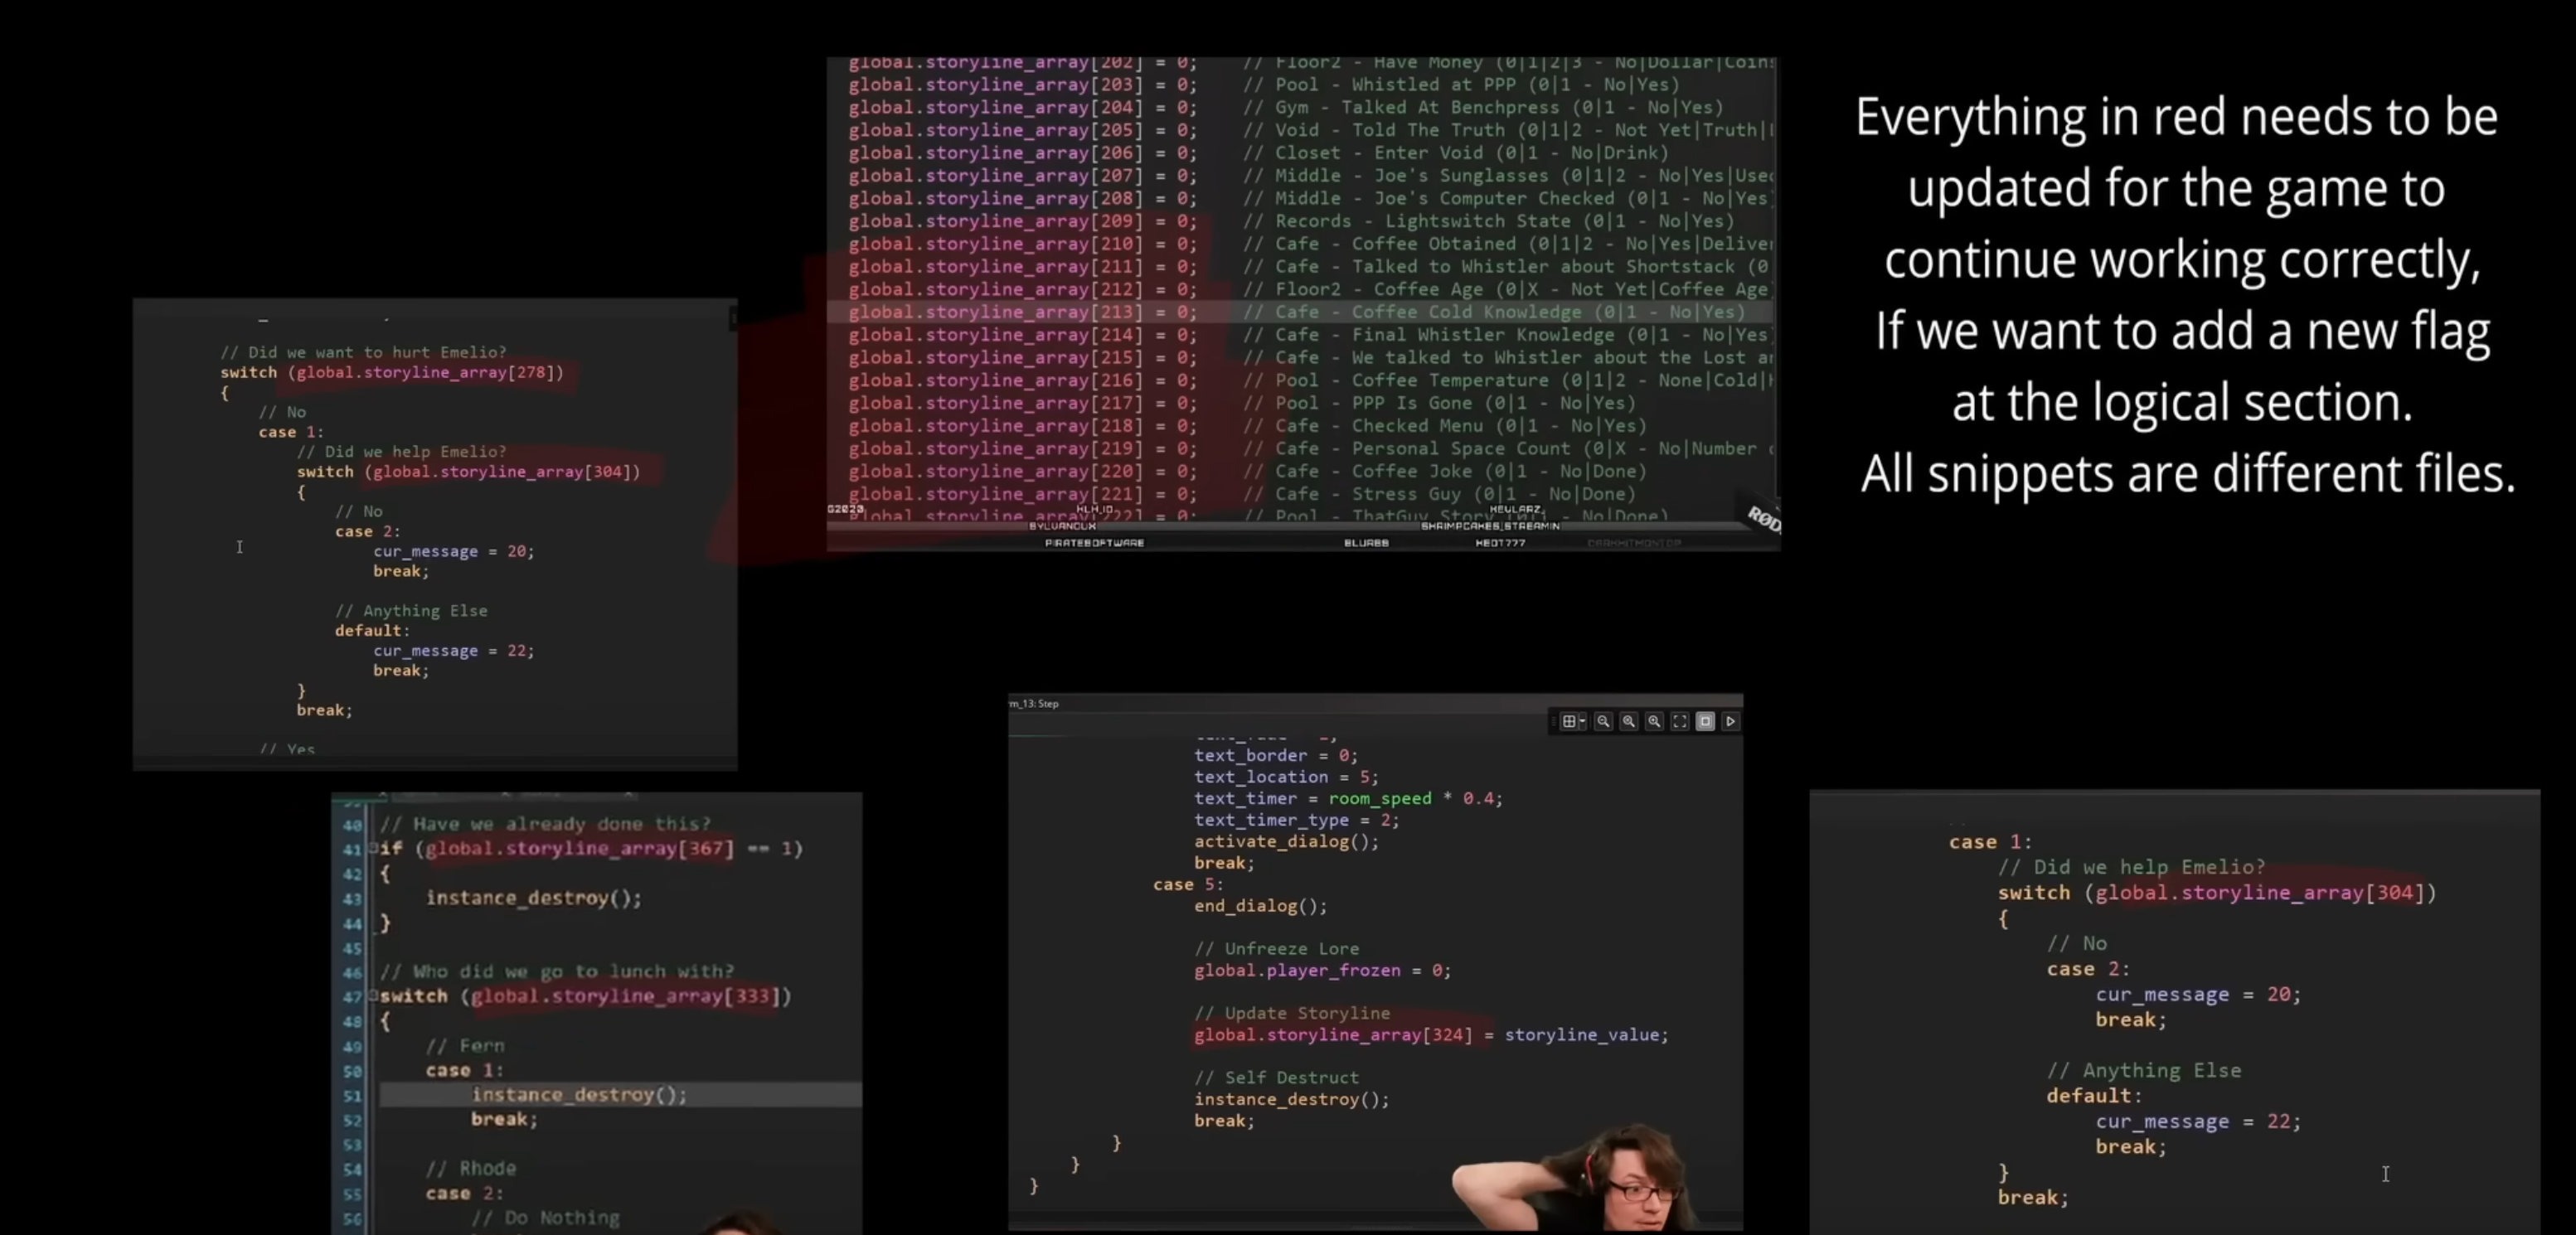Click comment '// Did we want to hurt Emelio?'
The height and width of the screenshot is (1235, 2576).
[363, 352]
